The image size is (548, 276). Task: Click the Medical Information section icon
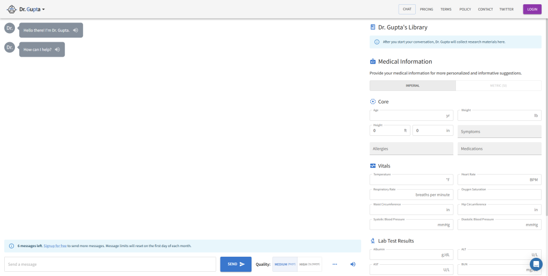click(372, 62)
